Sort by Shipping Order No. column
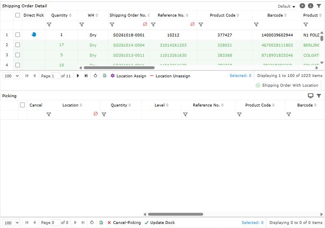 pyautogui.click(x=148, y=15)
